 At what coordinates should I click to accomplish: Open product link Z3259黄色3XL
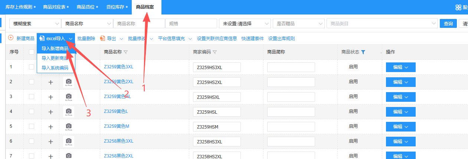tap(118, 67)
